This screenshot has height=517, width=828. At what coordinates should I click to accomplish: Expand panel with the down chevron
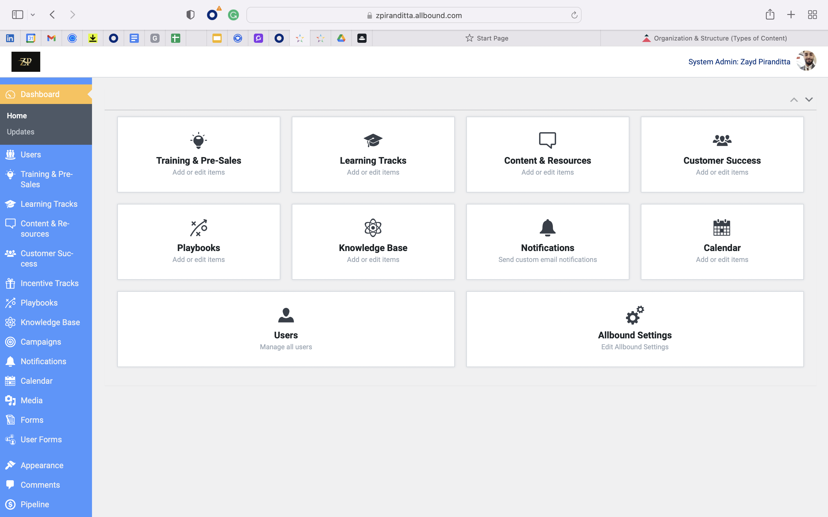(809, 100)
